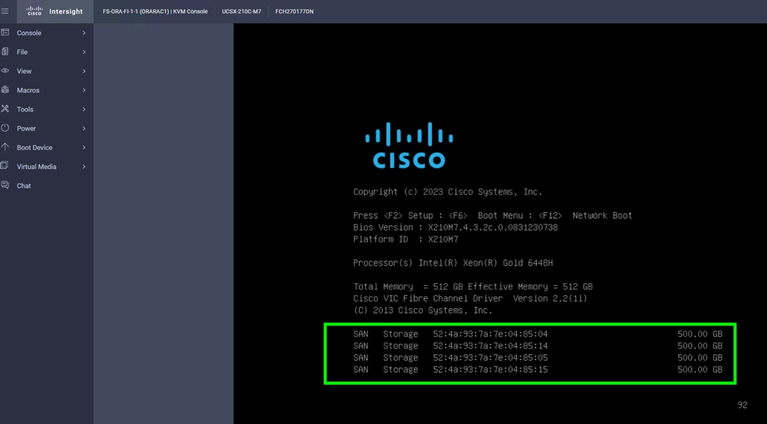The height and width of the screenshot is (424, 767).
Task: Expand the File submenu chevron
Action: pos(84,52)
